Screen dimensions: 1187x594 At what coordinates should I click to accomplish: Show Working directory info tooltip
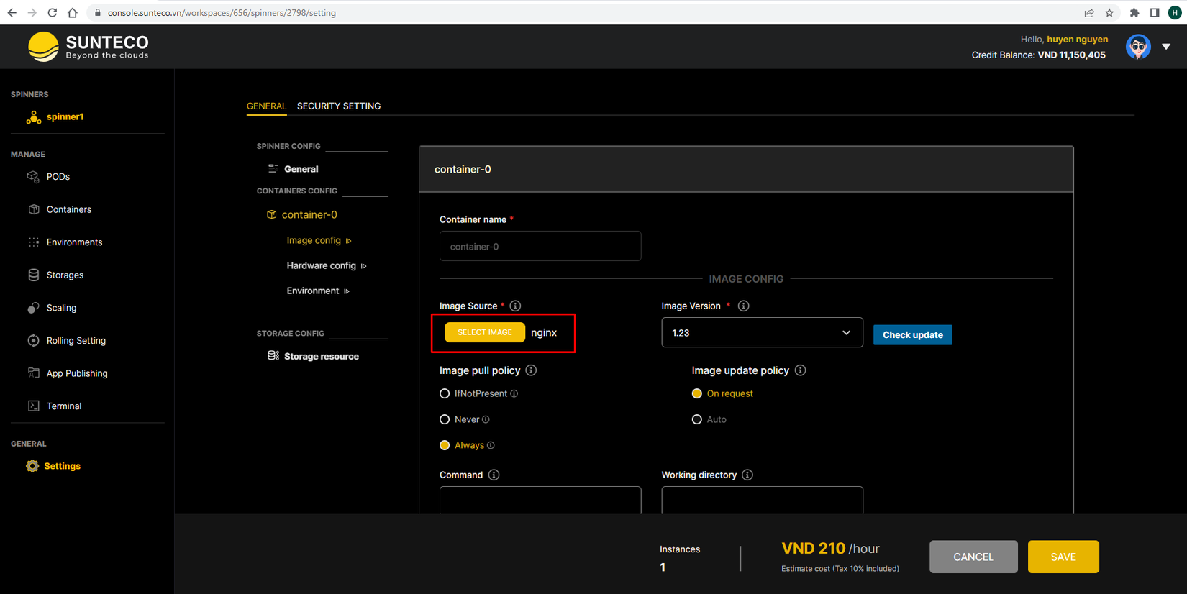pos(747,475)
